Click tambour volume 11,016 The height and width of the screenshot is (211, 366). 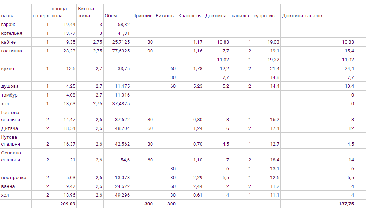117,95
